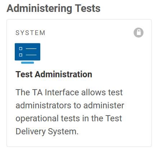Click the top white line in monitor icon
Screen dimensions: 159x152
coord(31,49)
